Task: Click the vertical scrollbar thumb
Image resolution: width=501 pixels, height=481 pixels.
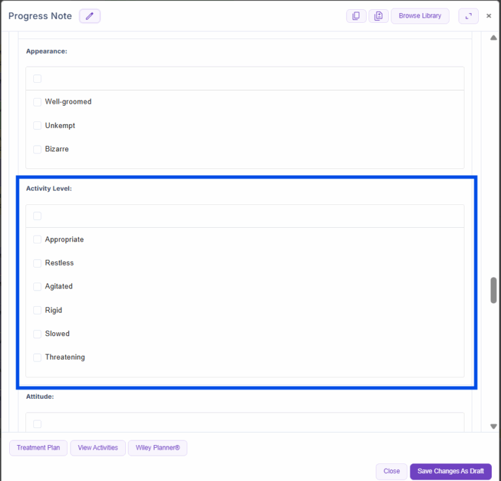Action: click(x=494, y=290)
